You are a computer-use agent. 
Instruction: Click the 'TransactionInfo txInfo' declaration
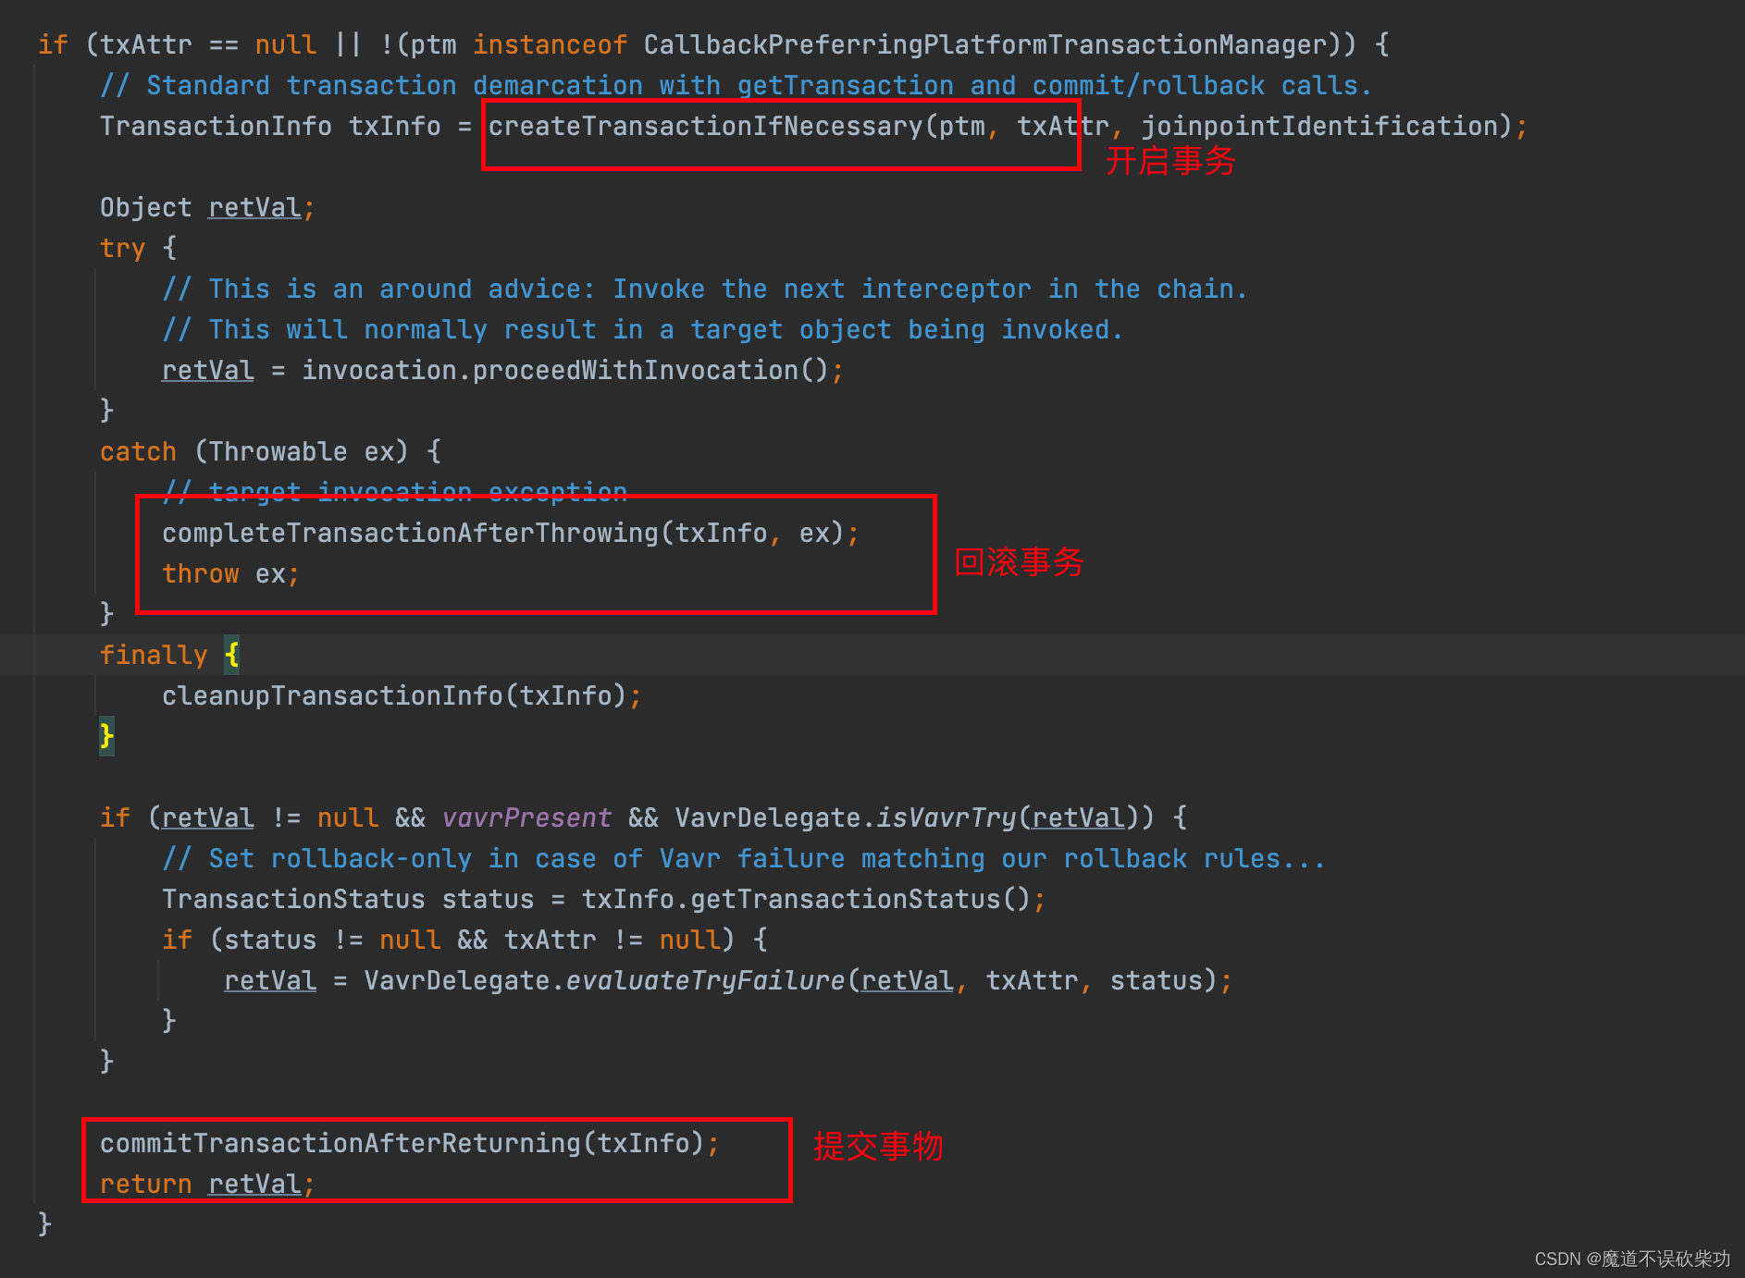coord(270,126)
